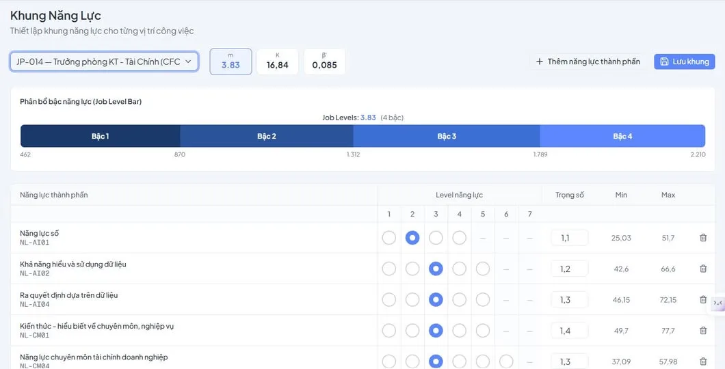Select level 4 for NL-AI04
This screenshot has width=725, height=369.
coord(459,299)
